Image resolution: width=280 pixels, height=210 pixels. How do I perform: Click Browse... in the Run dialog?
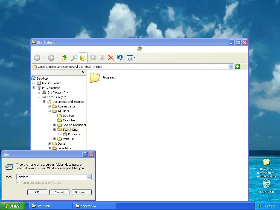pyautogui.click(x=81, y=192)
